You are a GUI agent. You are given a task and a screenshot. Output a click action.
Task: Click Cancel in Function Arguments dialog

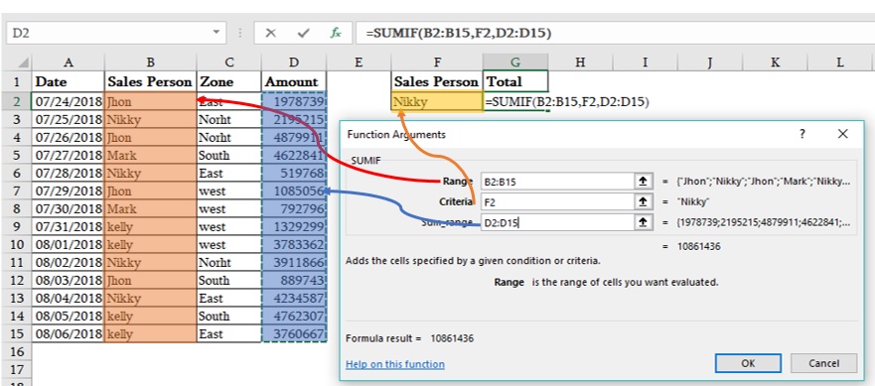823,363
